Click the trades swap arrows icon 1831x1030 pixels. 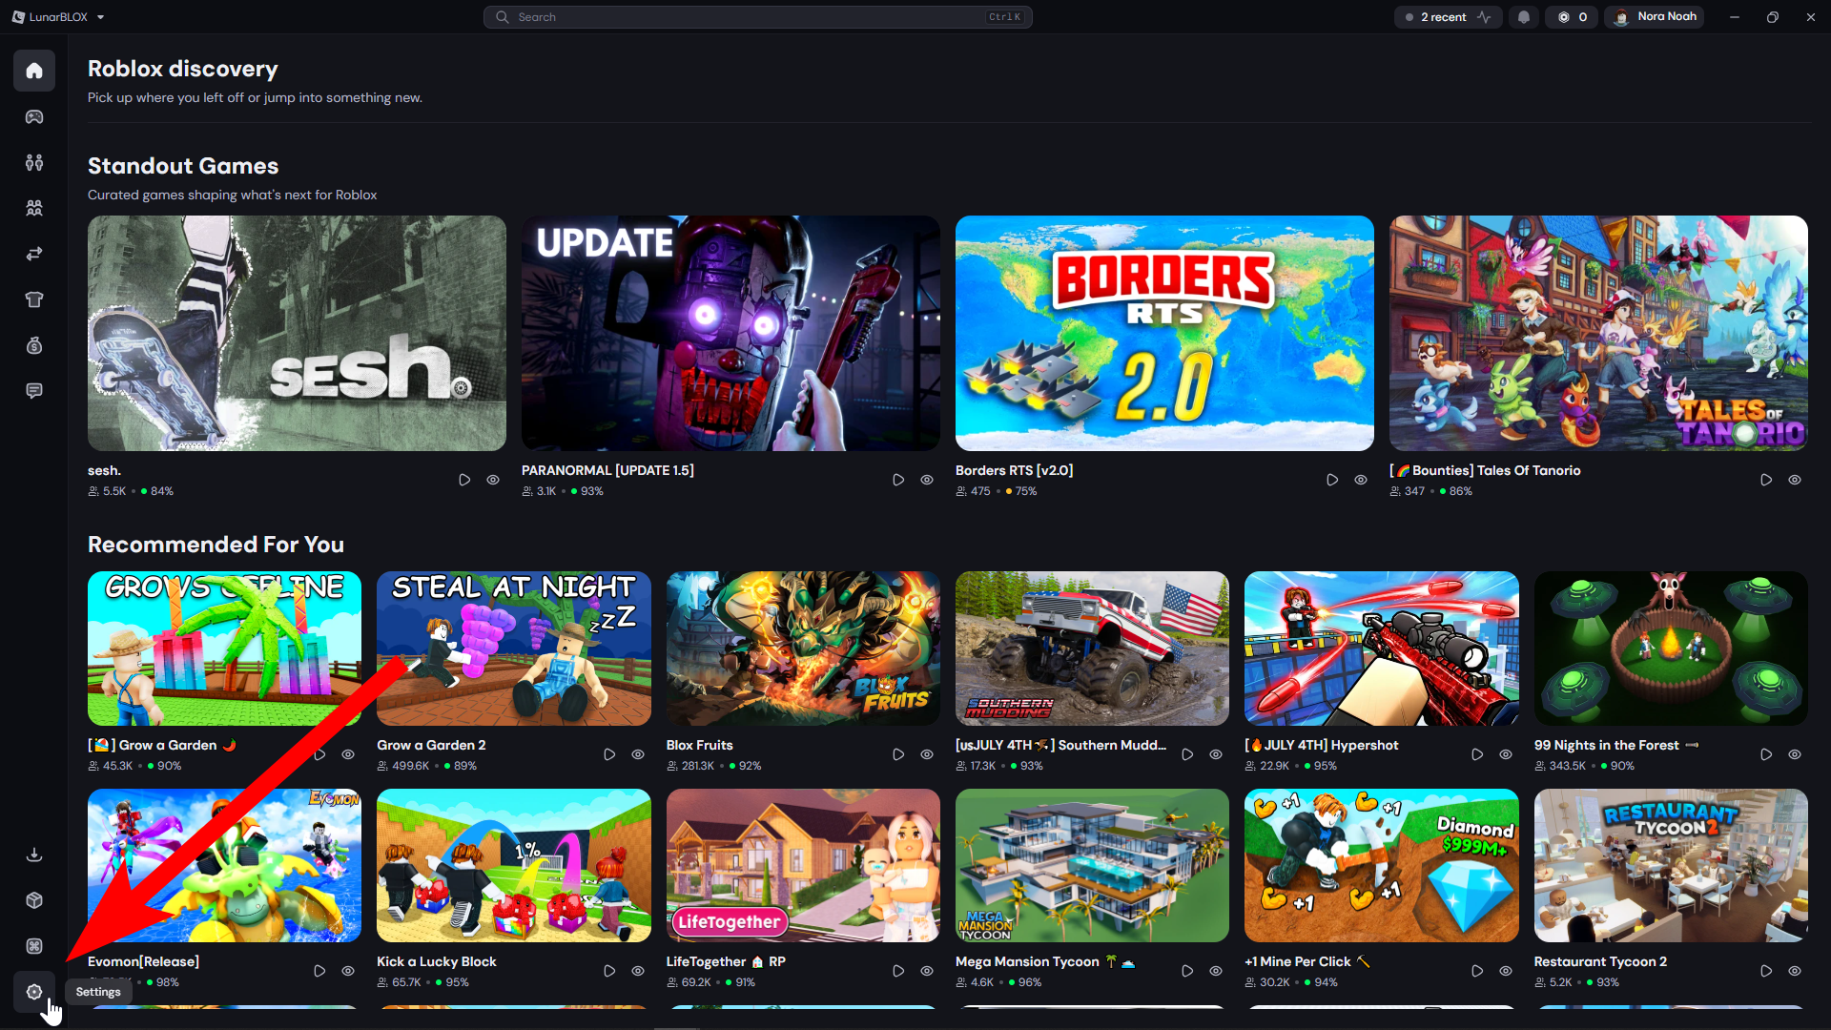(34, 254)
